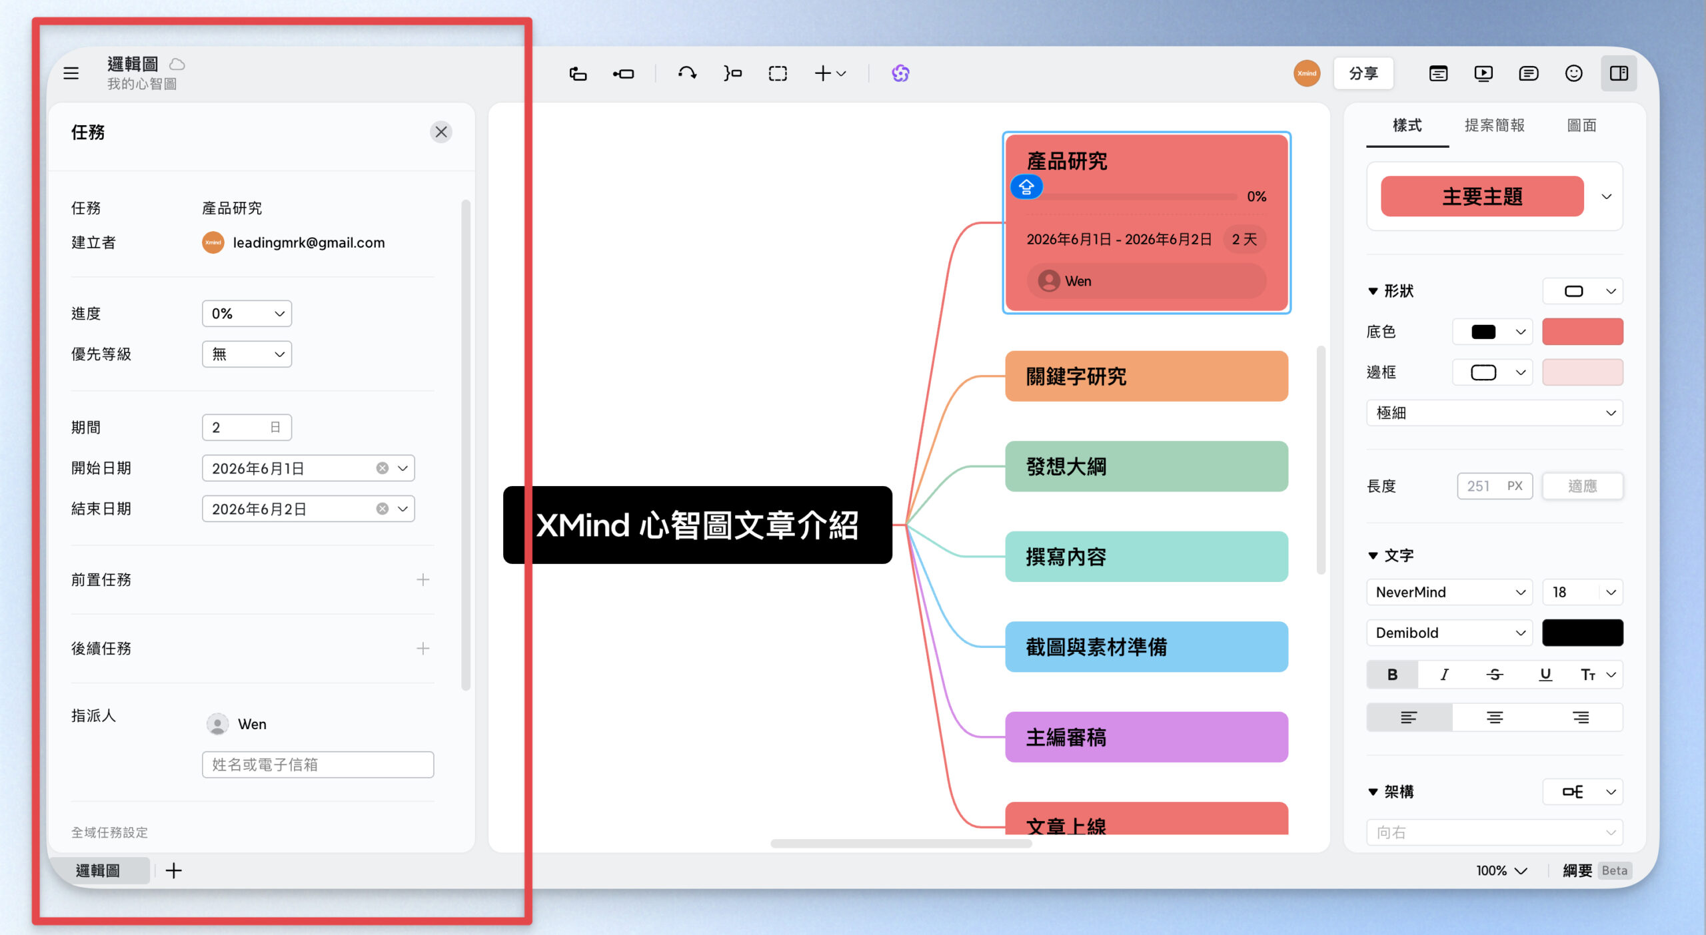Open the red fill color swatch
The image size is (1706, 935).
point(1583,332)
